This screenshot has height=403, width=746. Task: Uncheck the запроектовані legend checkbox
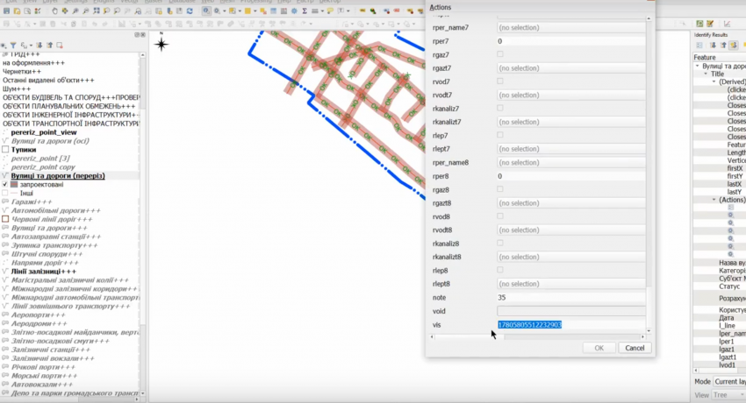(x=5, y=184)
